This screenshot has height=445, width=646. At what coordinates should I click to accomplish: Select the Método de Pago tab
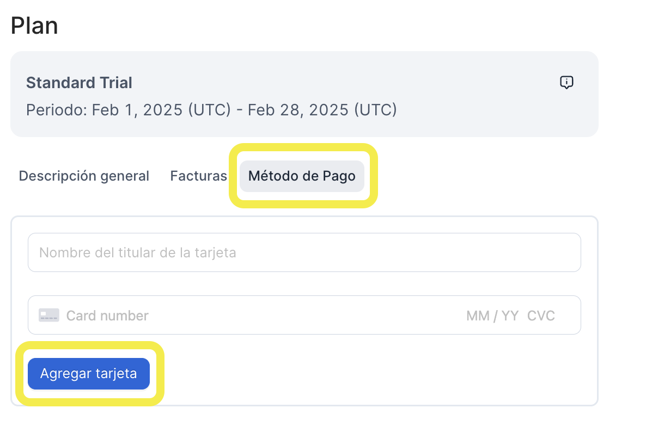(x=302, y=176)
